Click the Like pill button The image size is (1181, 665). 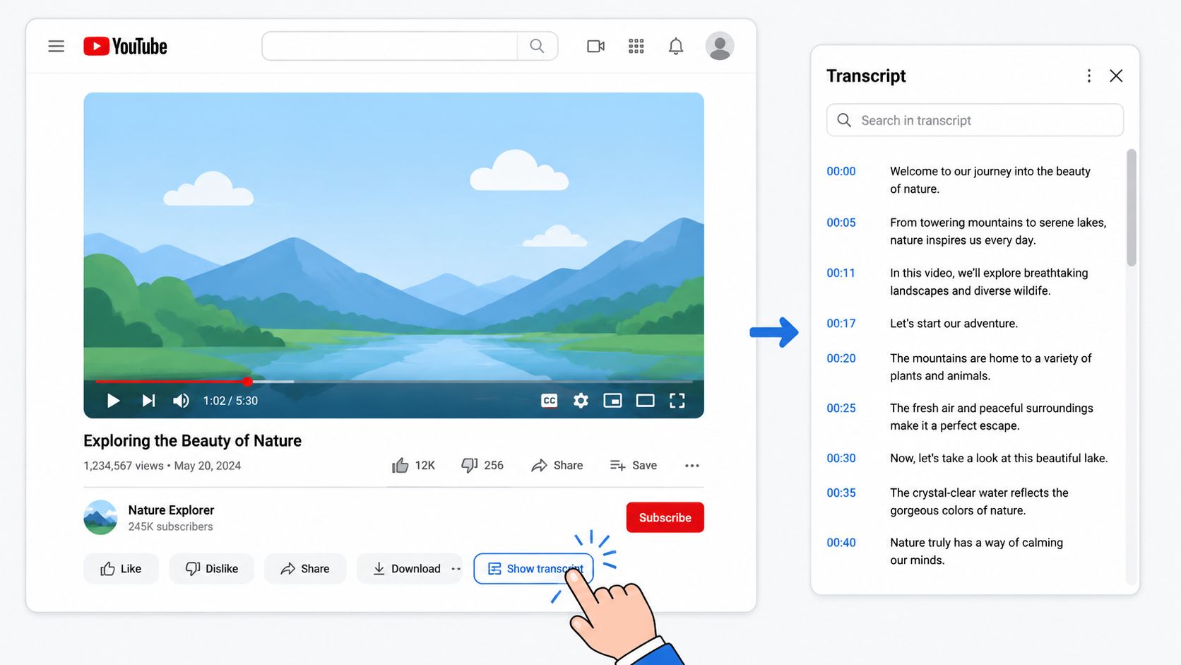pyautogui.click(x=121, y=569)
